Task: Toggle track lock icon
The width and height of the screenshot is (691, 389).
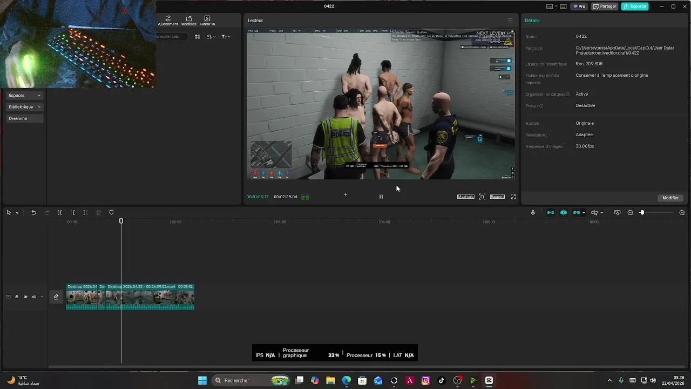Action: pyautogui.click(x=17, y=297)
